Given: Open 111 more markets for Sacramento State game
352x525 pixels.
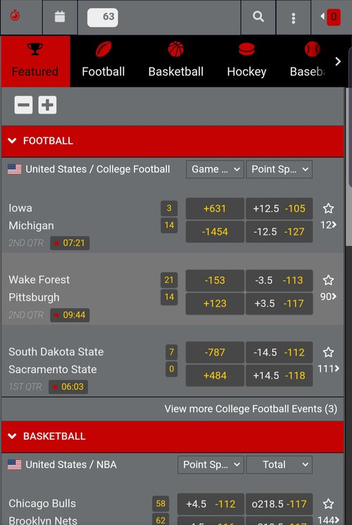Looking at the screenshot, I should [328, 369].
